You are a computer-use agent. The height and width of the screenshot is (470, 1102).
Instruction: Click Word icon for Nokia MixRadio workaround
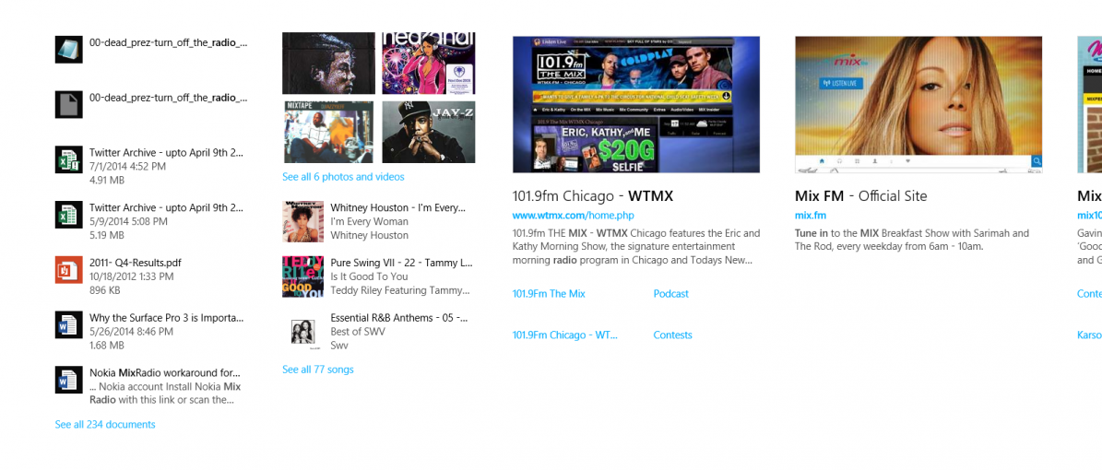pos(69,380)
